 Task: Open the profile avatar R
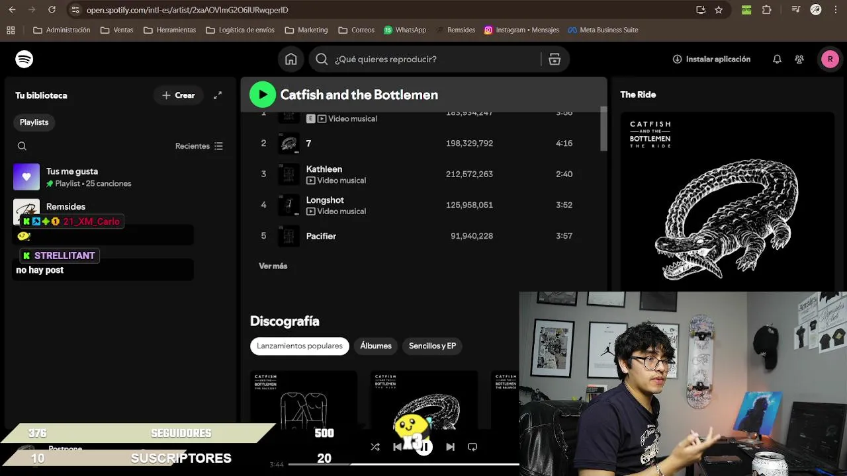click(x=830, y=59)
